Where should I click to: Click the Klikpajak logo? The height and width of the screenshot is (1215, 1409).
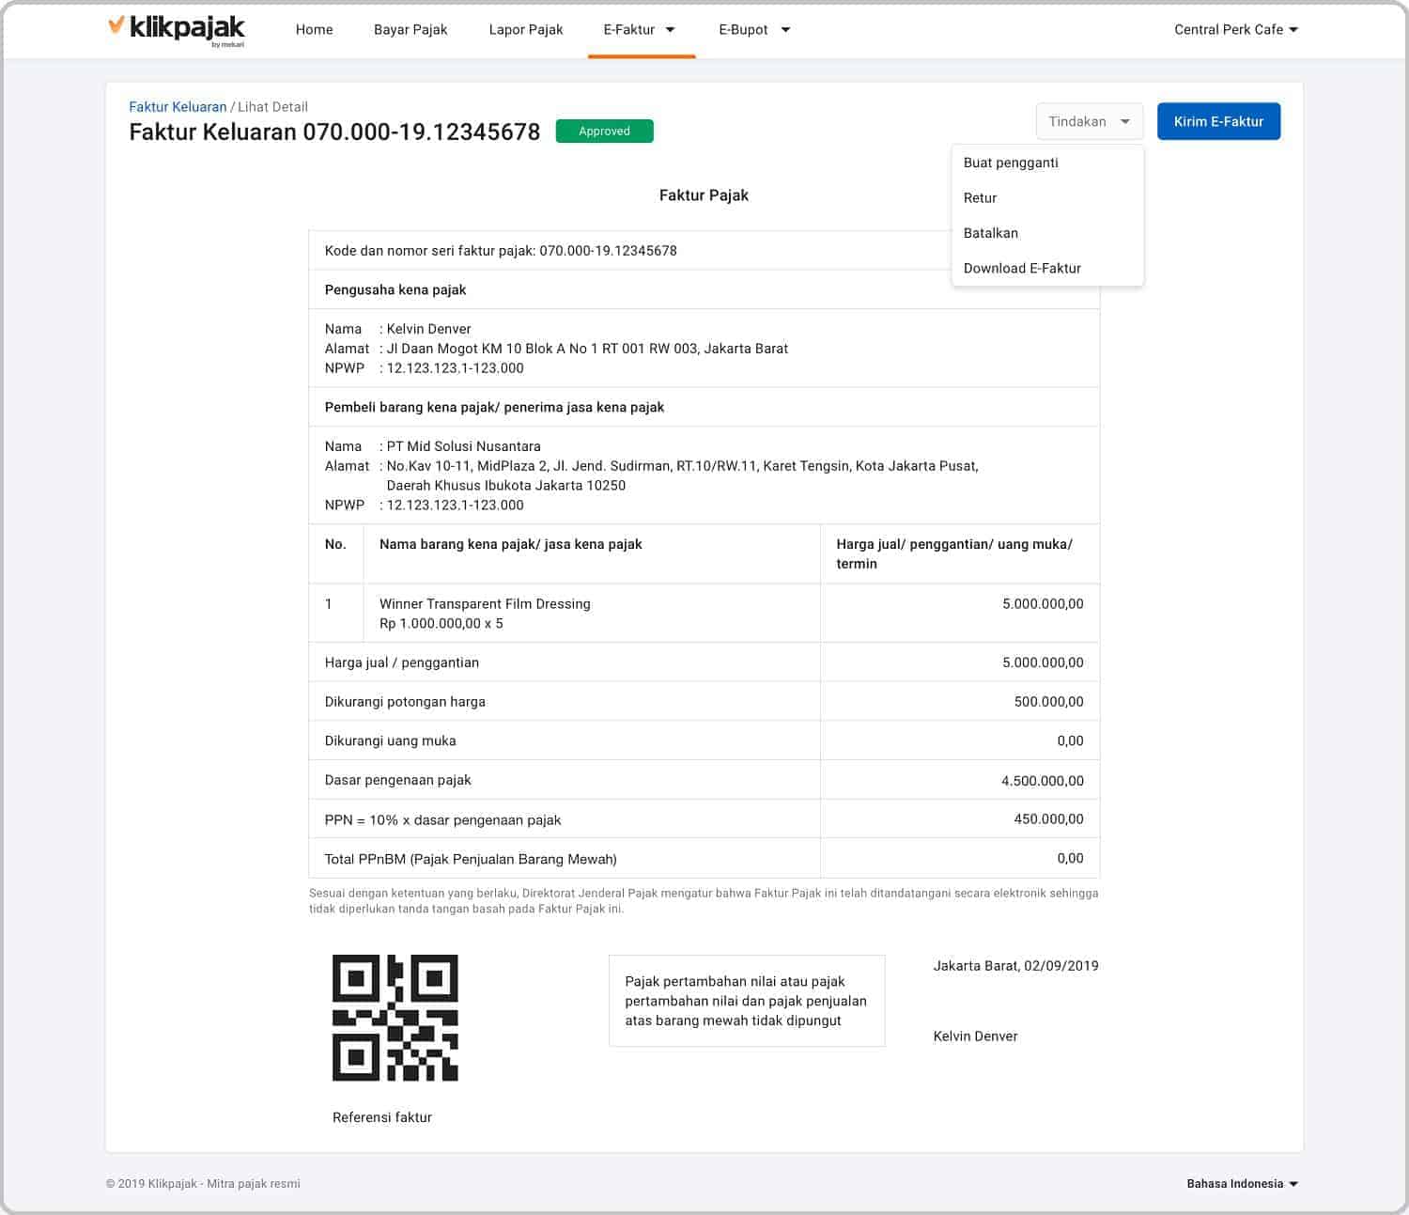click(x=177, y=29)
